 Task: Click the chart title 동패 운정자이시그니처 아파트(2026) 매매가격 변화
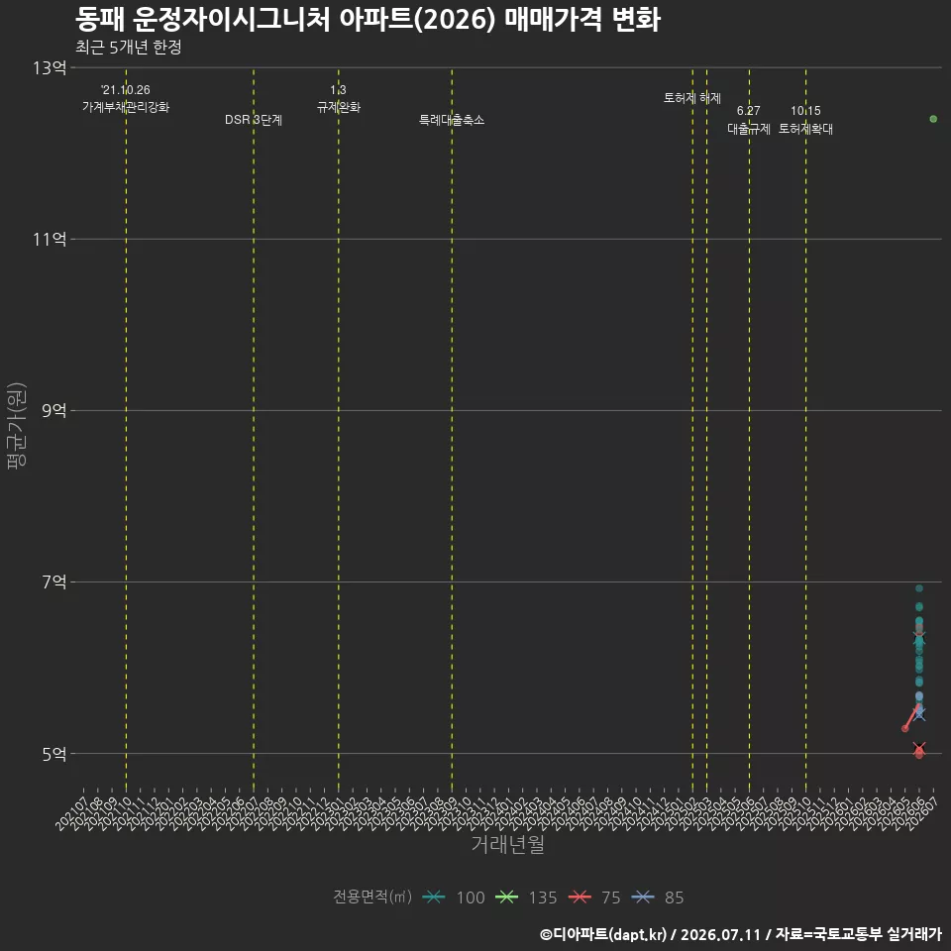368,20
